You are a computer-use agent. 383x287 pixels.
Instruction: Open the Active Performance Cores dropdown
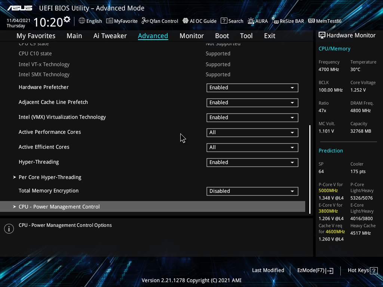[252, 133]
